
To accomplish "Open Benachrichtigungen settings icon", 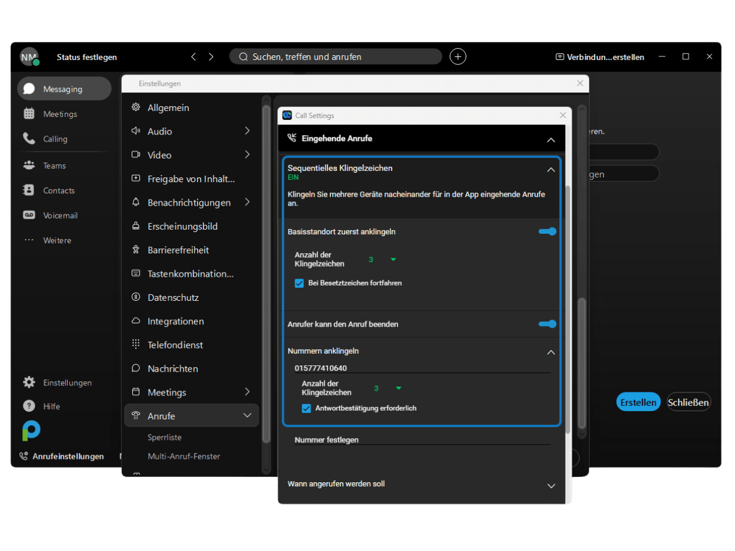I will coord(136,202).
